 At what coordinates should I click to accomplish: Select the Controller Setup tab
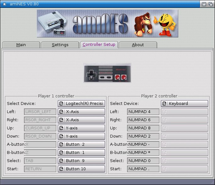point(99,45)
